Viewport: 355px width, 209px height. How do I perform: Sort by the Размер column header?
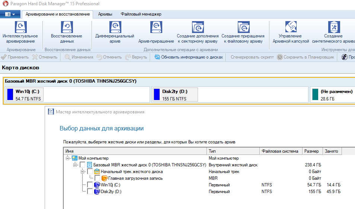pos(313,151)
